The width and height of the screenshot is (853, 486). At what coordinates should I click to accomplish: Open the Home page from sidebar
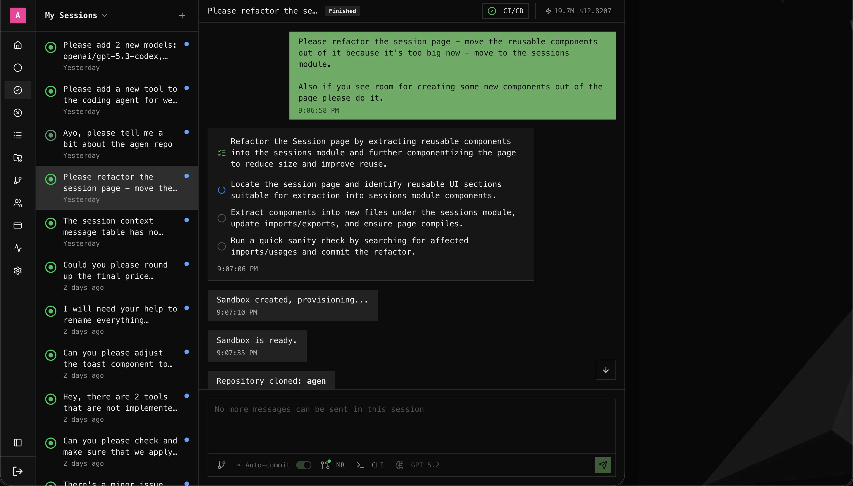[x=18, y=45]
